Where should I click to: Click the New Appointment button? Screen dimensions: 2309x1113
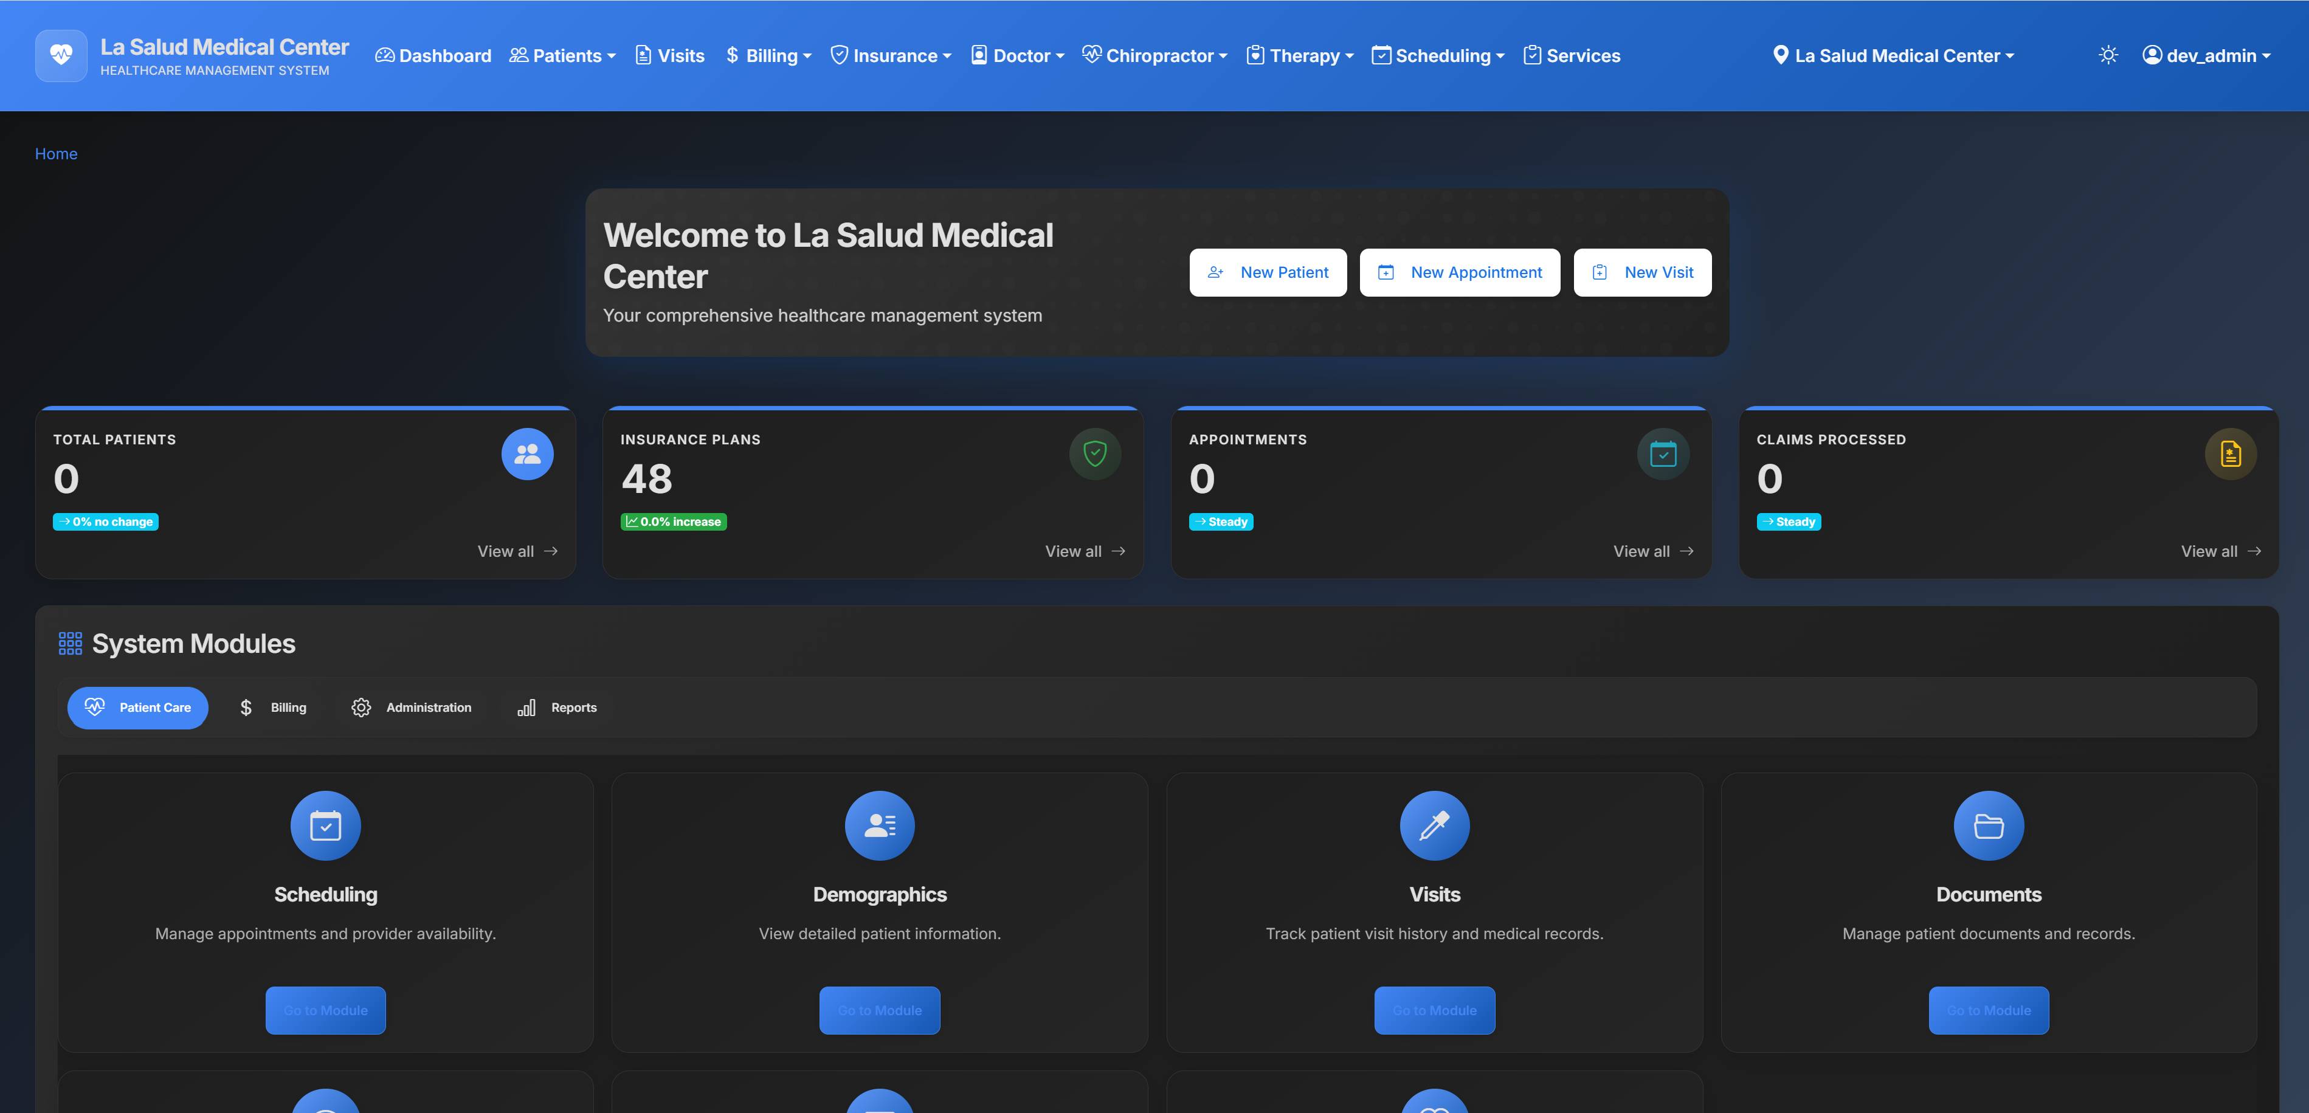pyautogui.click(x=1459, y=272)
